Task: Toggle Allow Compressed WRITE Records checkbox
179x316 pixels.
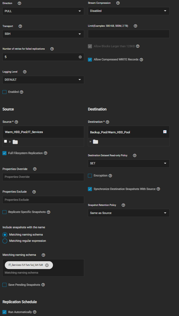Action: pos(90,60)
